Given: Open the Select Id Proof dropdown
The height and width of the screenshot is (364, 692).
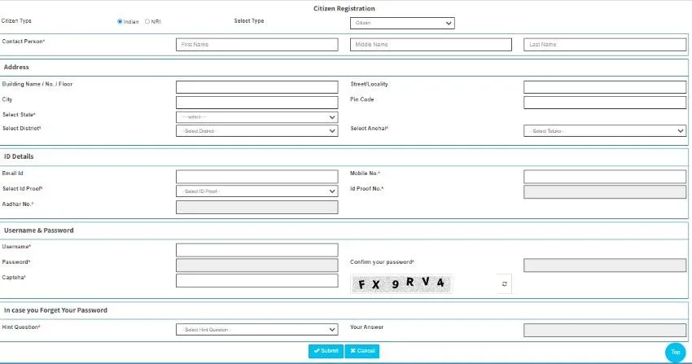Looking at the screenshot, I should pyautogui.click(x=256, y=191).
